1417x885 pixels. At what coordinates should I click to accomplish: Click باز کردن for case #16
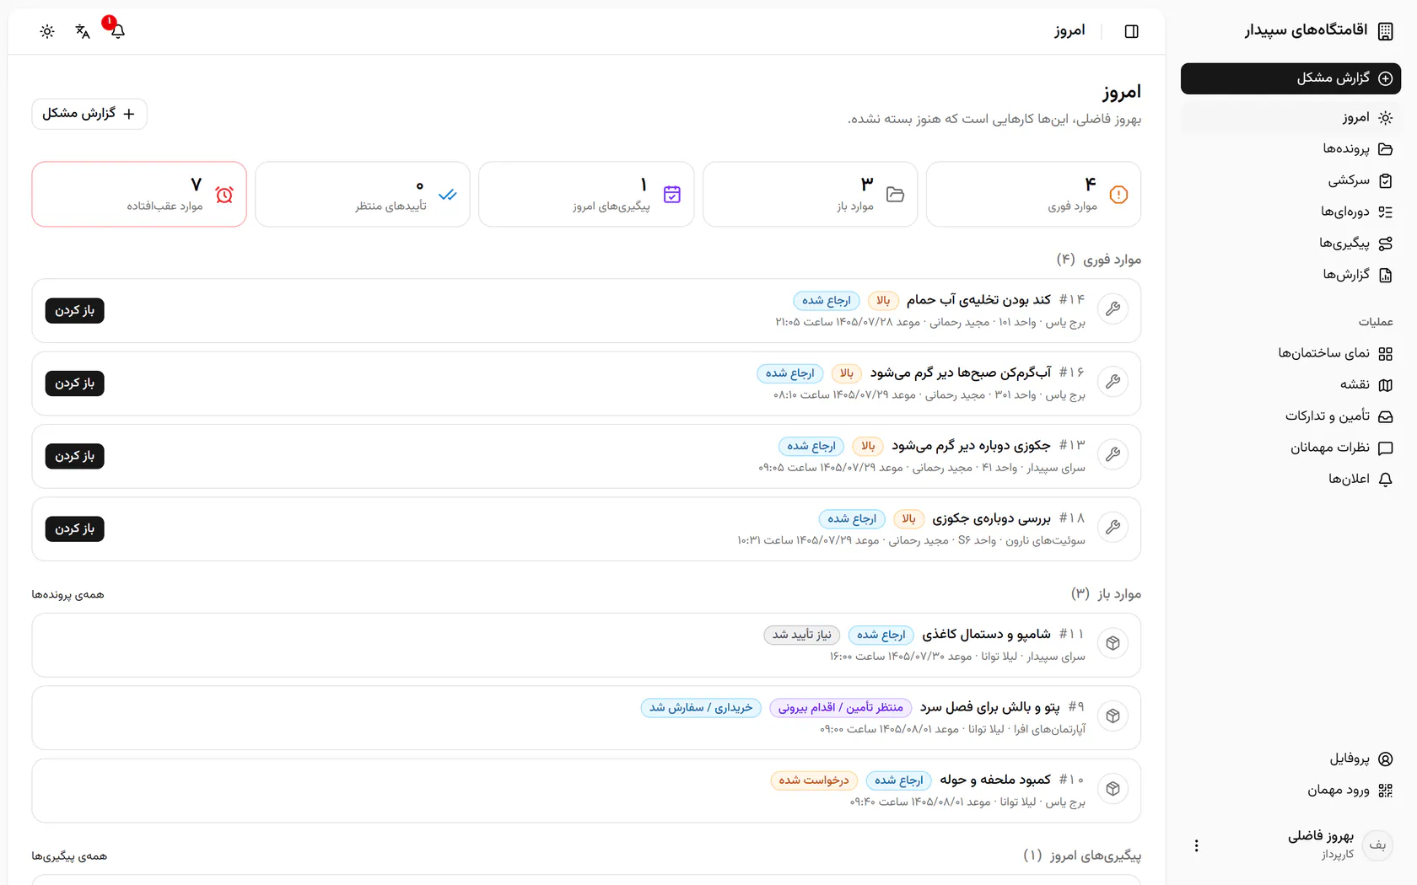click(75, 383)
